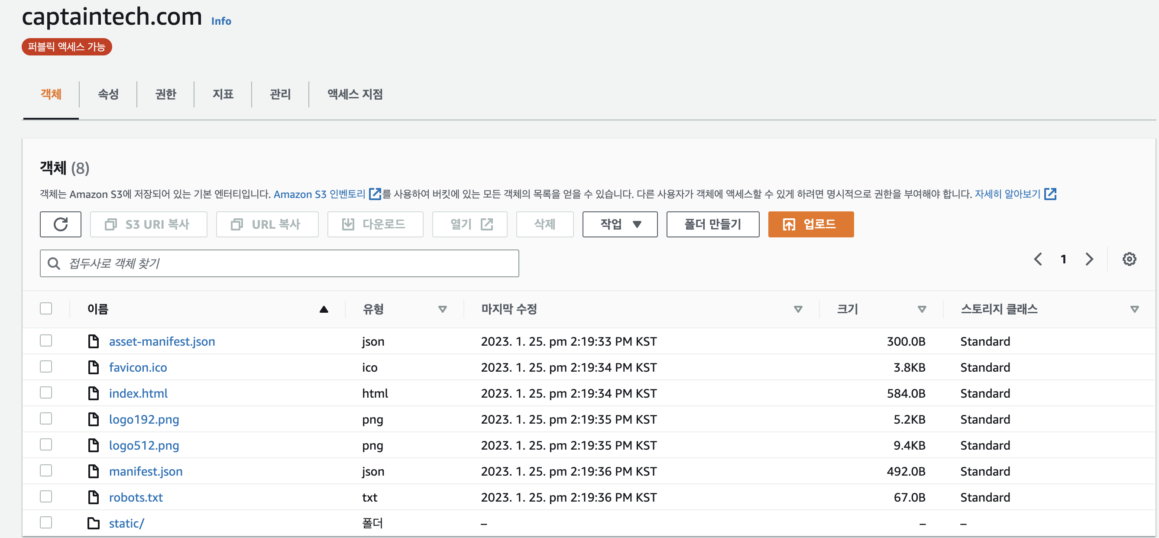This screenshot has height=538, width=1159.
Task: Check the favicon.ico row checkbox
Action: (46, 366)
